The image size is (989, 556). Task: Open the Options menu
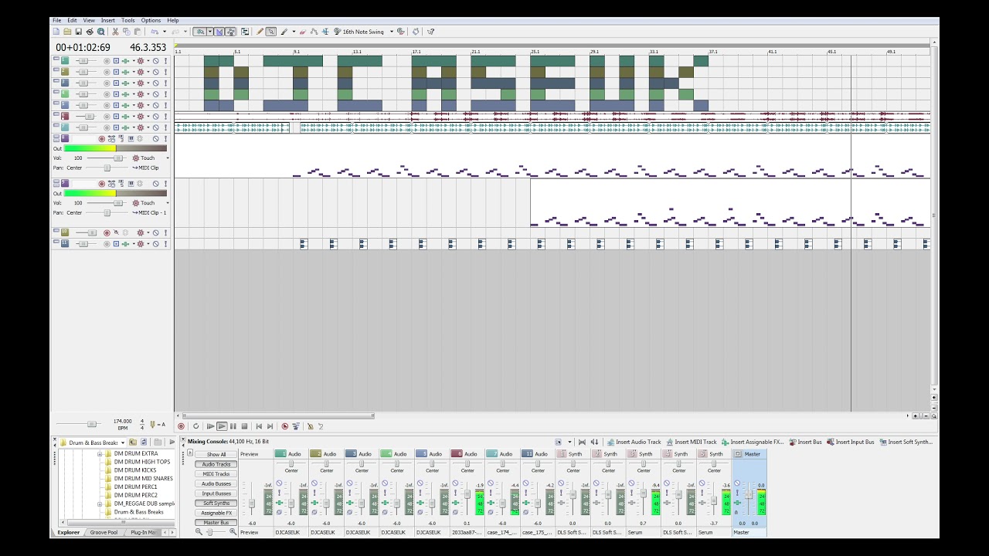(x=151, y=20)
